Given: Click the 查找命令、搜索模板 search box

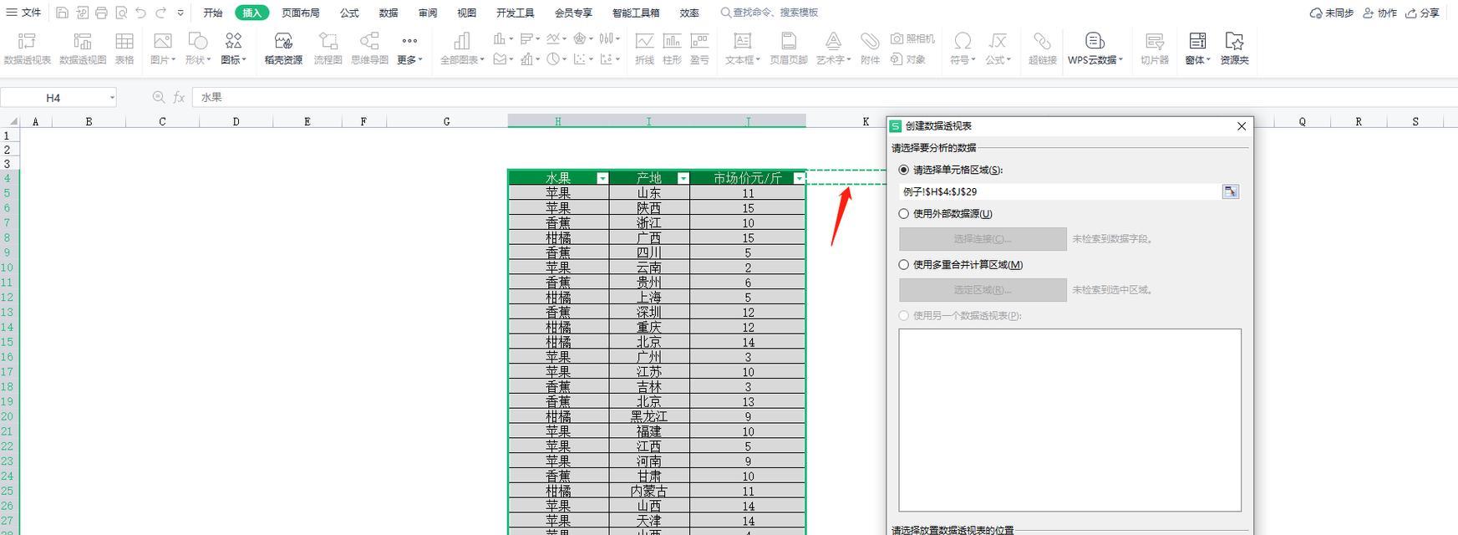Looking at the screenshot, I should point(770,13).
